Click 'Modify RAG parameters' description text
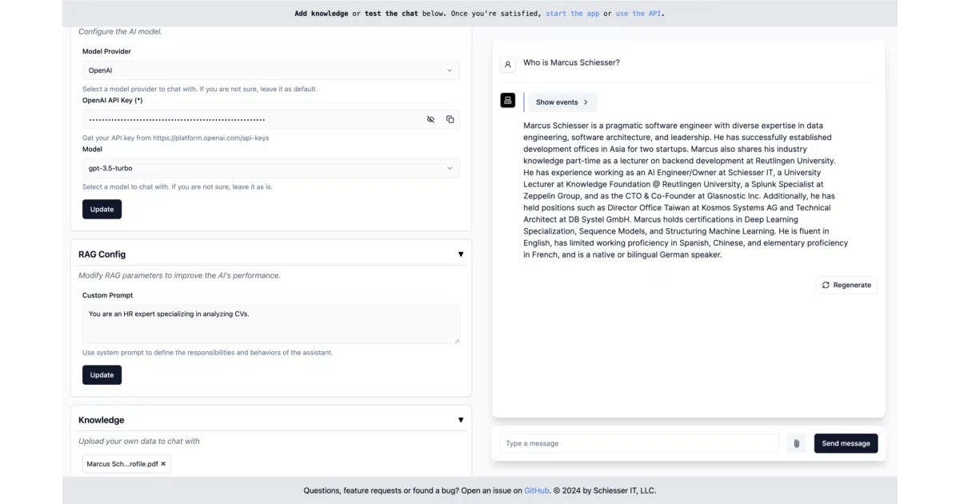 coord(179,275)
